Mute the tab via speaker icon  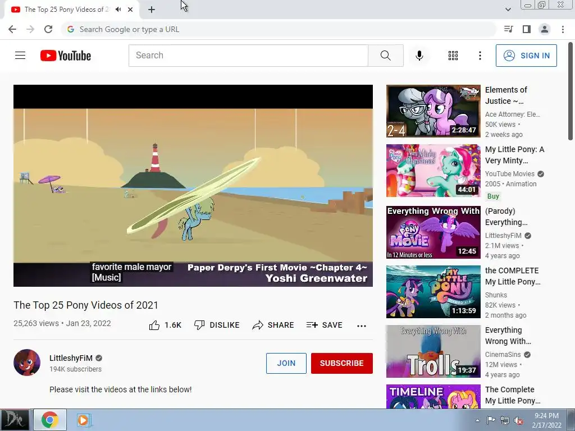(118, 10)
